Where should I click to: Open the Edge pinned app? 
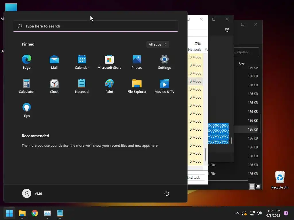coord(27,62)
